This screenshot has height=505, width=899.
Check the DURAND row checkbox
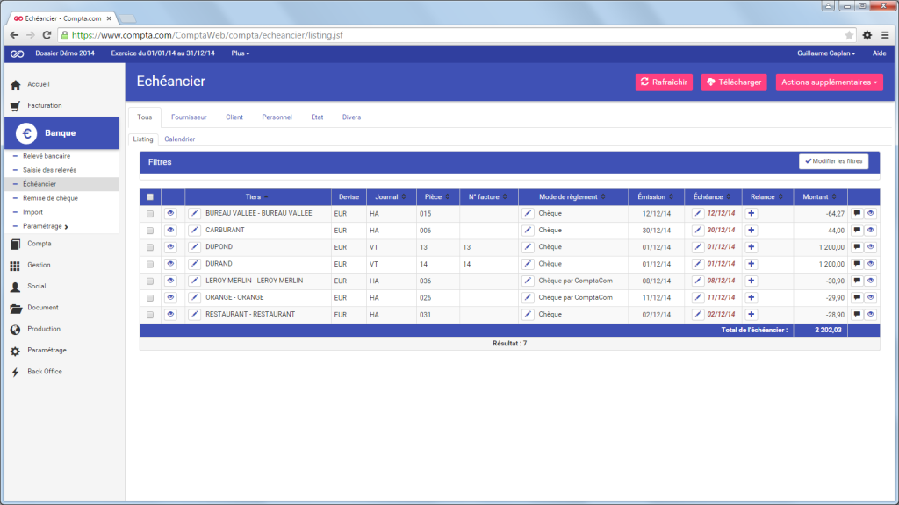point(150,264)
